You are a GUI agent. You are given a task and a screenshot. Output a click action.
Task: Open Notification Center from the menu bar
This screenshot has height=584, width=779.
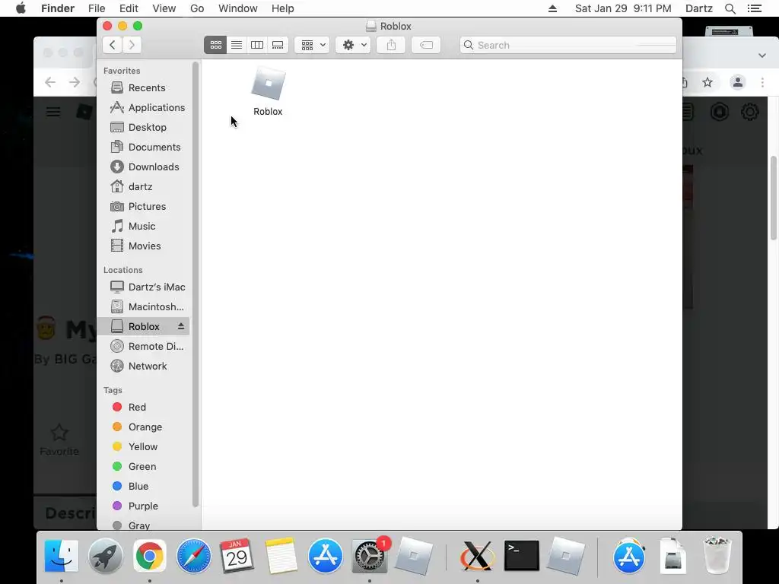(755, 8)
